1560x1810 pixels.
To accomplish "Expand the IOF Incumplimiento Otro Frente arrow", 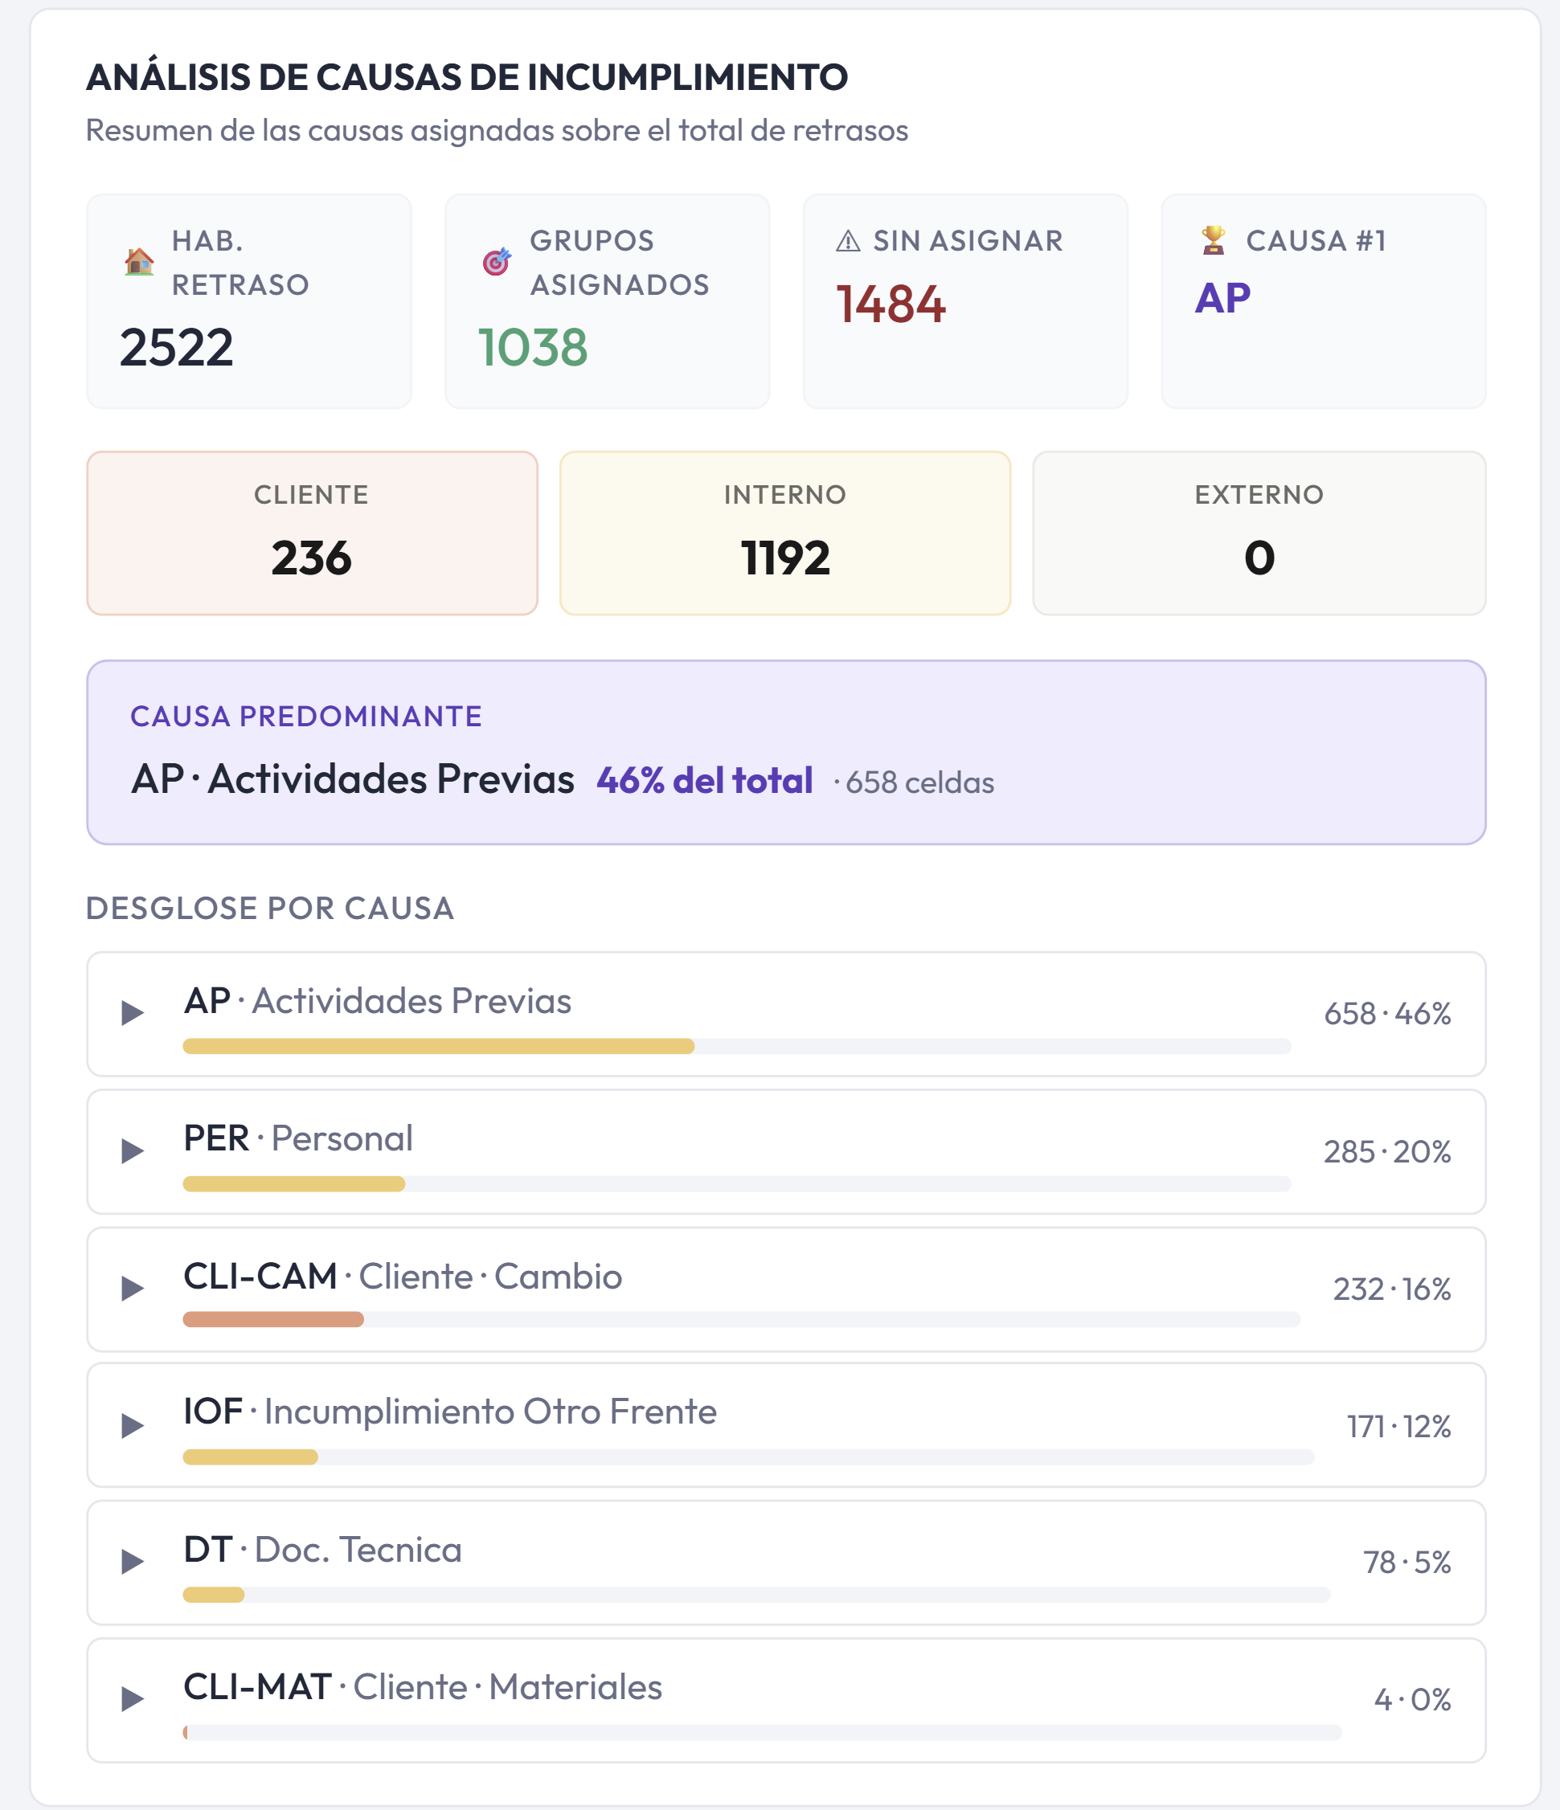I will [x=132, y=1426].
